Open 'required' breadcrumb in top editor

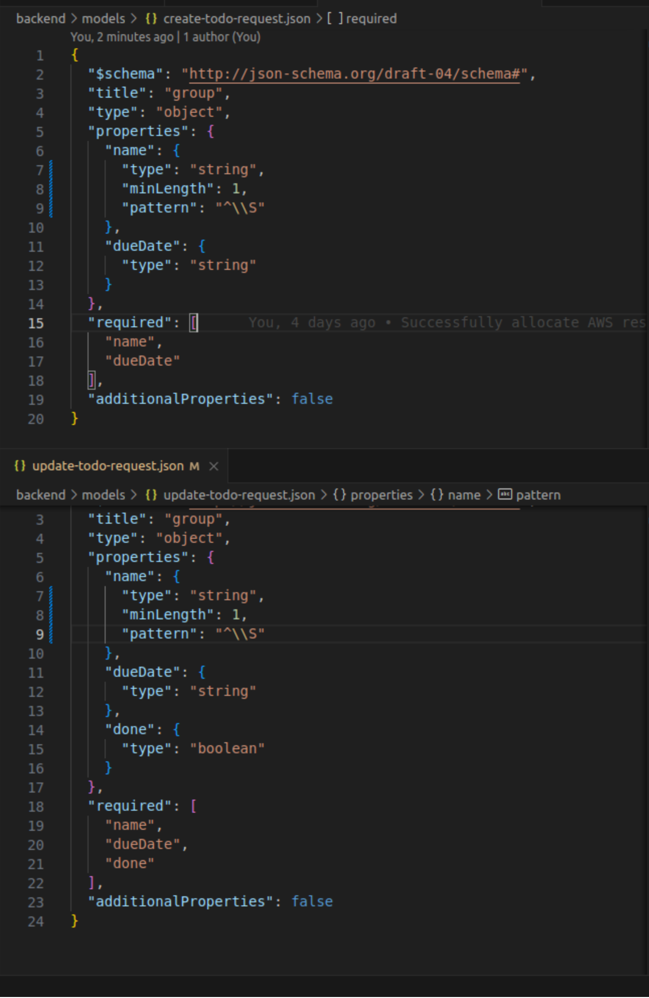tap(371, 19)
